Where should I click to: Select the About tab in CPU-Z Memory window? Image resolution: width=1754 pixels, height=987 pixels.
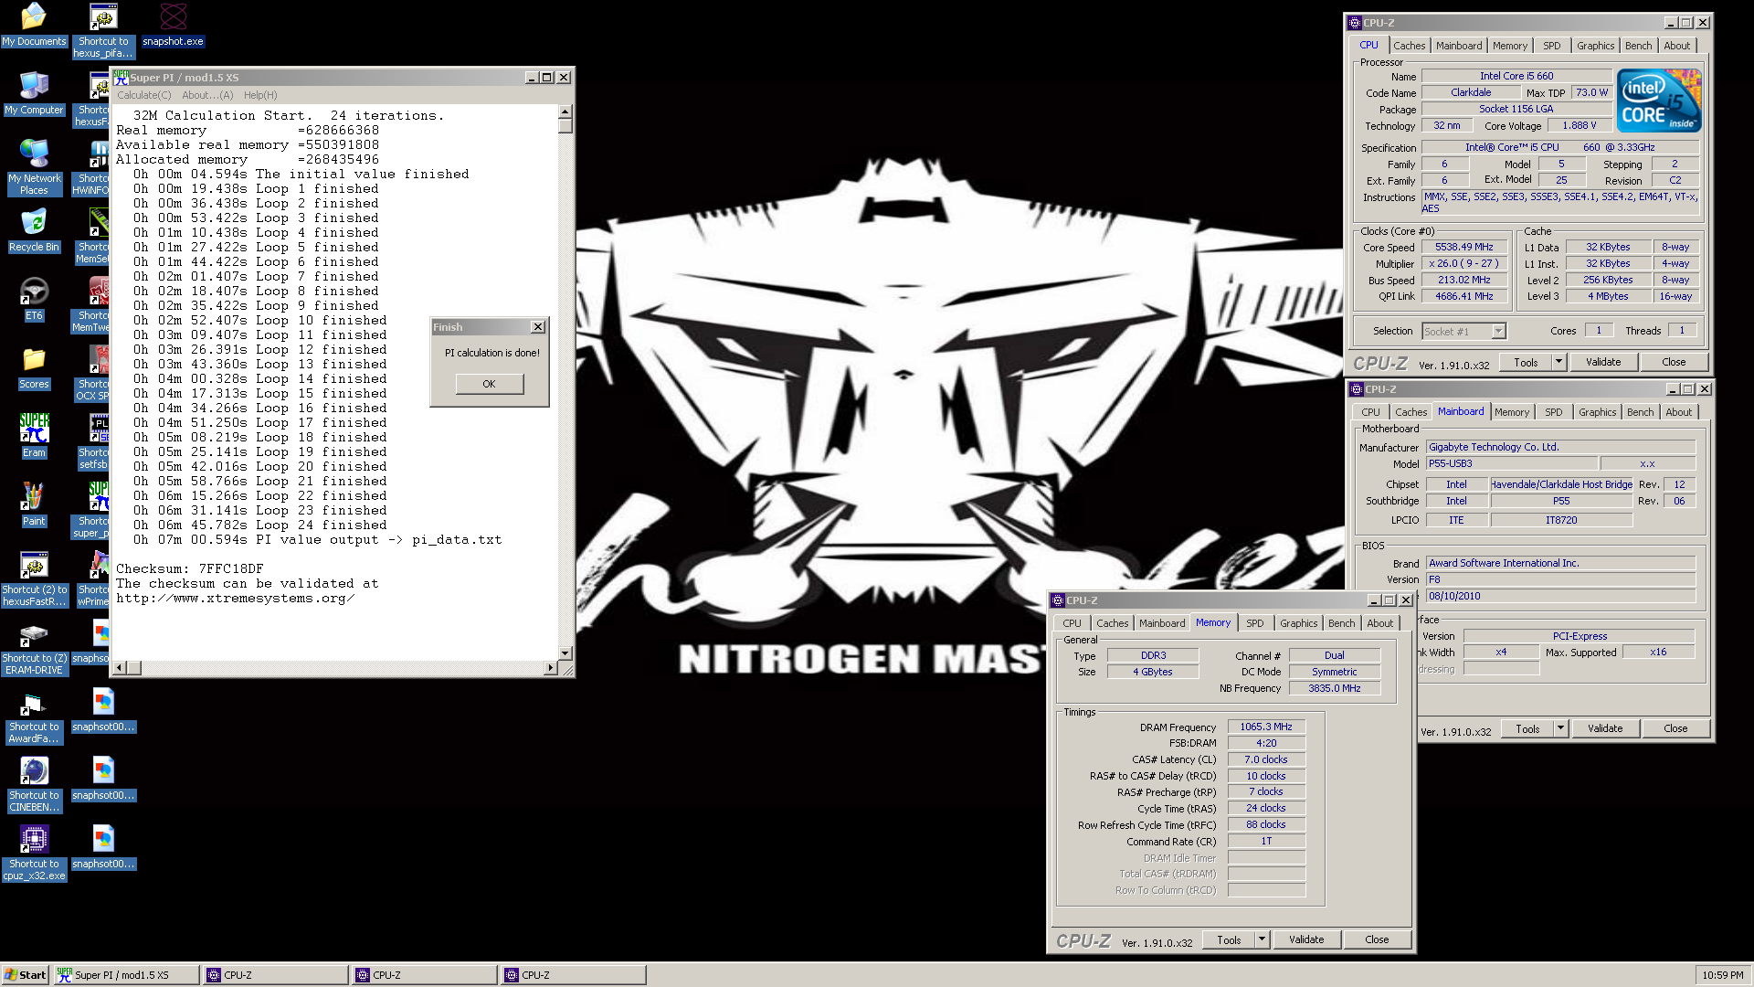[x=1379, y=623]
